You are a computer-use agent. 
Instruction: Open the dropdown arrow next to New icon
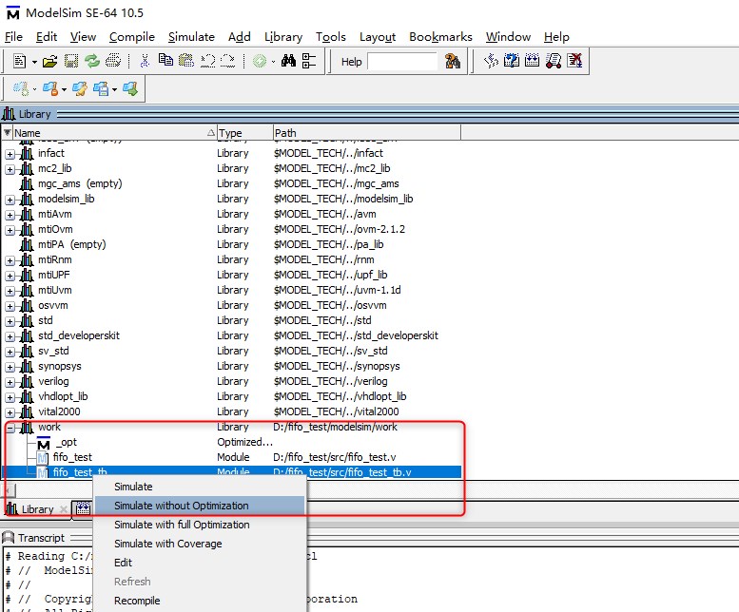click(33, 62)
